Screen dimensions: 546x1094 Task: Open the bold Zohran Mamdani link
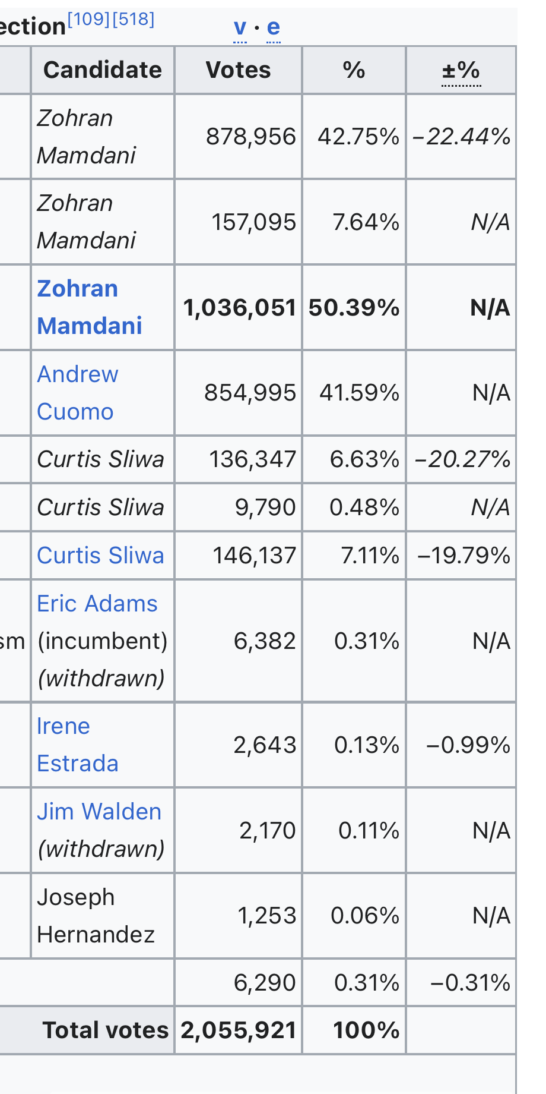89,307
